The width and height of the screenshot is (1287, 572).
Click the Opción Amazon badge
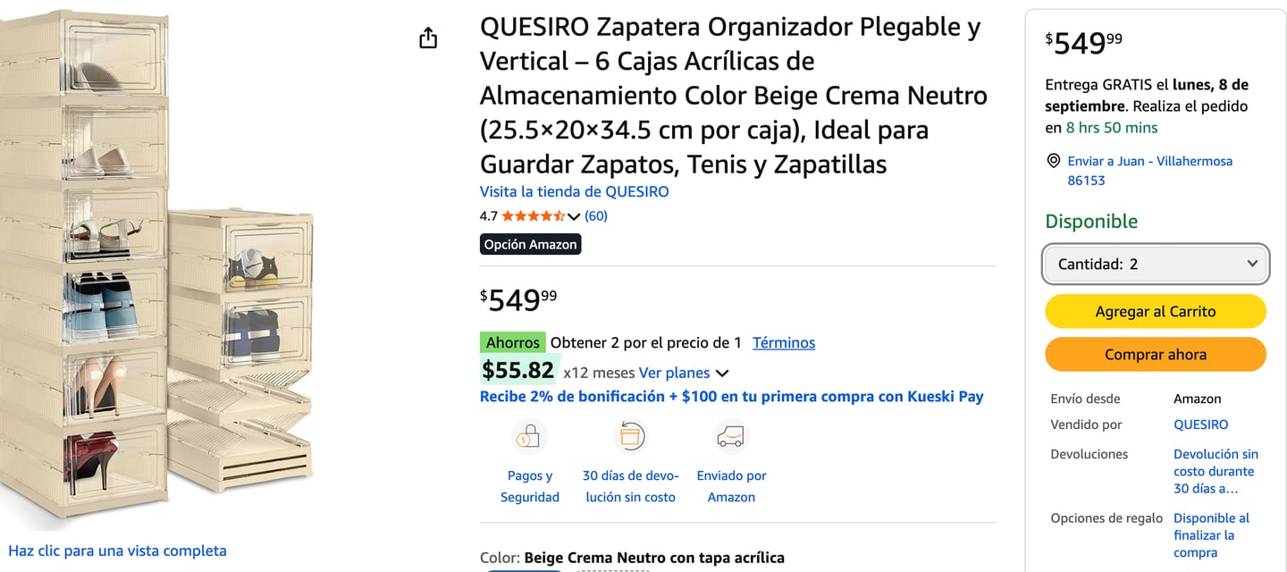click(531, 245)
